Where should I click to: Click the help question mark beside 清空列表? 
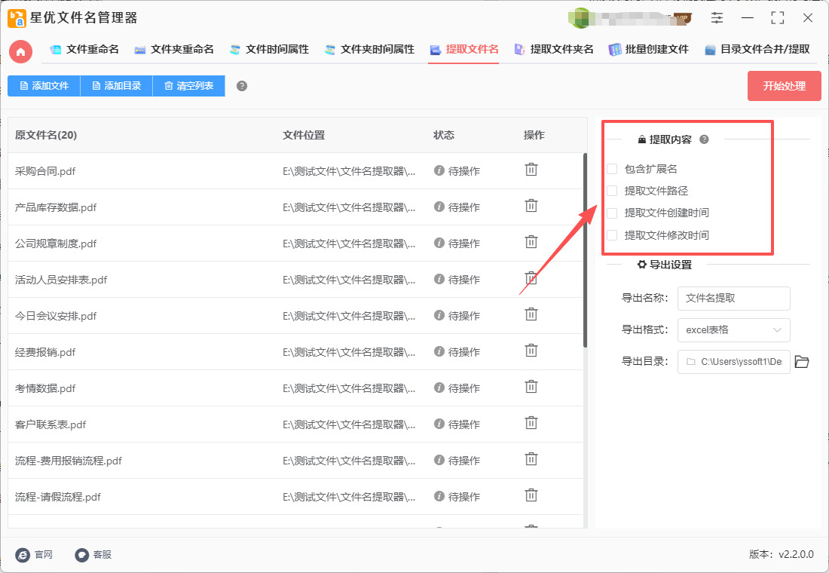242,86
